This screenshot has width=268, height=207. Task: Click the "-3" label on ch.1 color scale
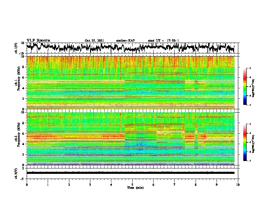point(250,68)
